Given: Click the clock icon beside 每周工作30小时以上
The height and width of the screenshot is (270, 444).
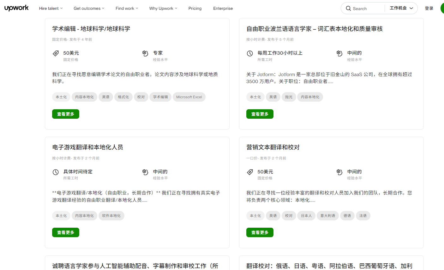Looking at the screenshot, I should click(250, 53).
